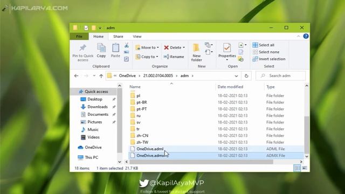Expand the Easy access dropdown

[x=209, y=52]
